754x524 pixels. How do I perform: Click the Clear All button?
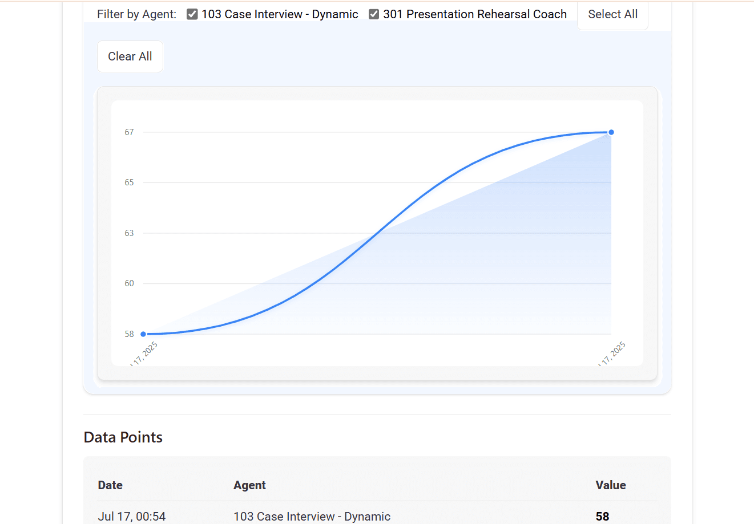[x=130, y=56]
